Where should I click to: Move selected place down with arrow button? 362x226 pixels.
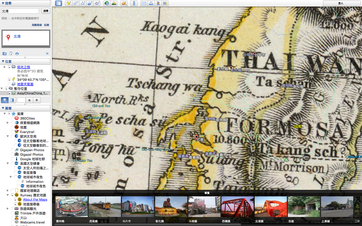[37, 100]
